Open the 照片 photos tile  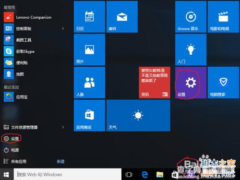[x=89, y=50]
